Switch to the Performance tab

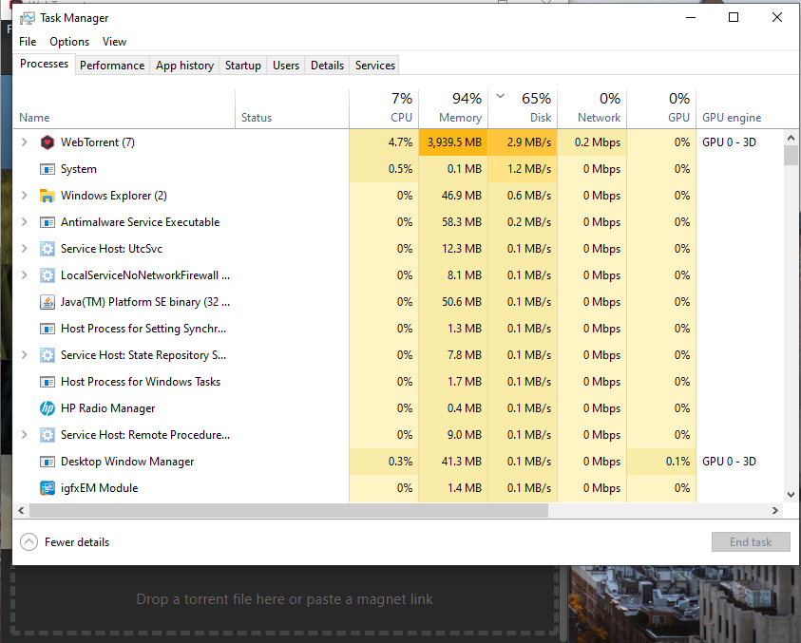(112, 66)
